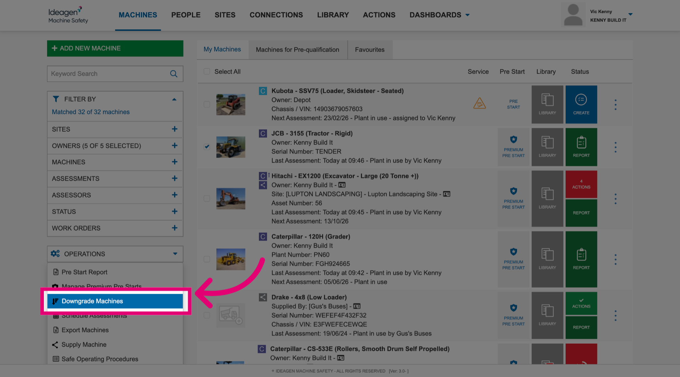Select the Kubota SSV75 checkbox
Image resolution: width=680 pixels, height=377 pixels.
pyautogui.click(x=207, y=104)
